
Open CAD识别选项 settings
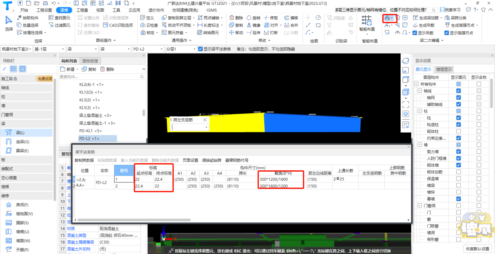point(118,25)
